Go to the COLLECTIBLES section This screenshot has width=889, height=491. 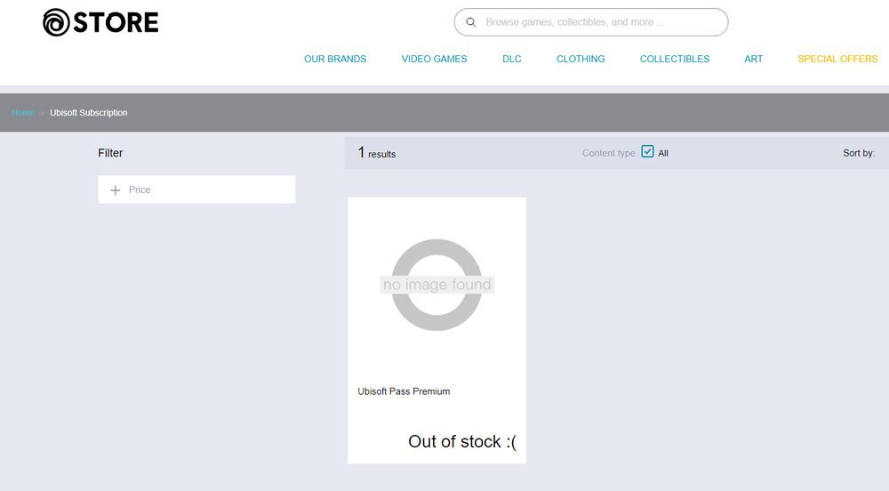click(675, 59)
